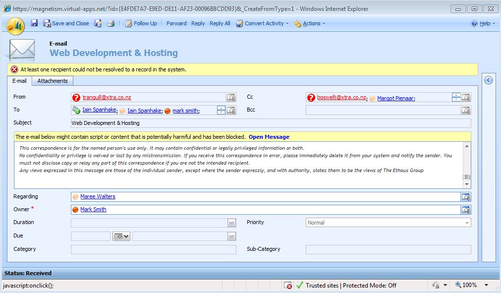Viewport: 501px width, 293px height.
Task: Open lookup icon for the Regarding field
Action: pos(466,197)
